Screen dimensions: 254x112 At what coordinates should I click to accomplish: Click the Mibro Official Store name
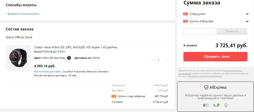click(19, 38)
